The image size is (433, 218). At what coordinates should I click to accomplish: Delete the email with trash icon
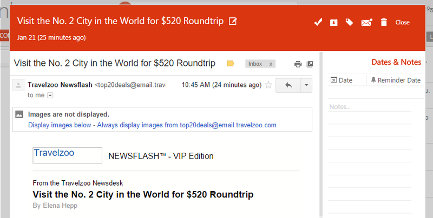[384, 22]
